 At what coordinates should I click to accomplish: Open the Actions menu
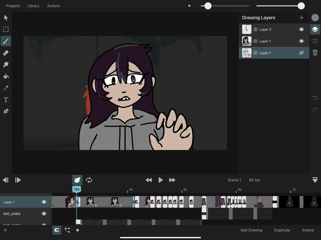(53, 6)
